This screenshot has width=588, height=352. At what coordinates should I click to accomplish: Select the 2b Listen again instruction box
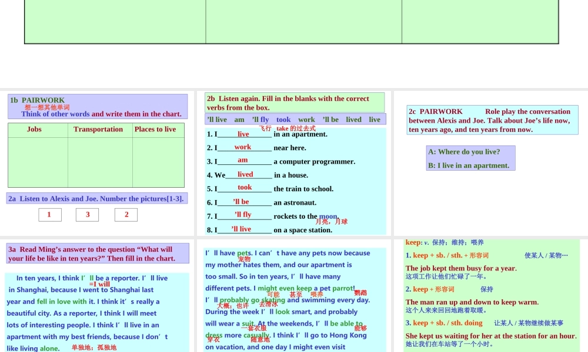(295, 103)
